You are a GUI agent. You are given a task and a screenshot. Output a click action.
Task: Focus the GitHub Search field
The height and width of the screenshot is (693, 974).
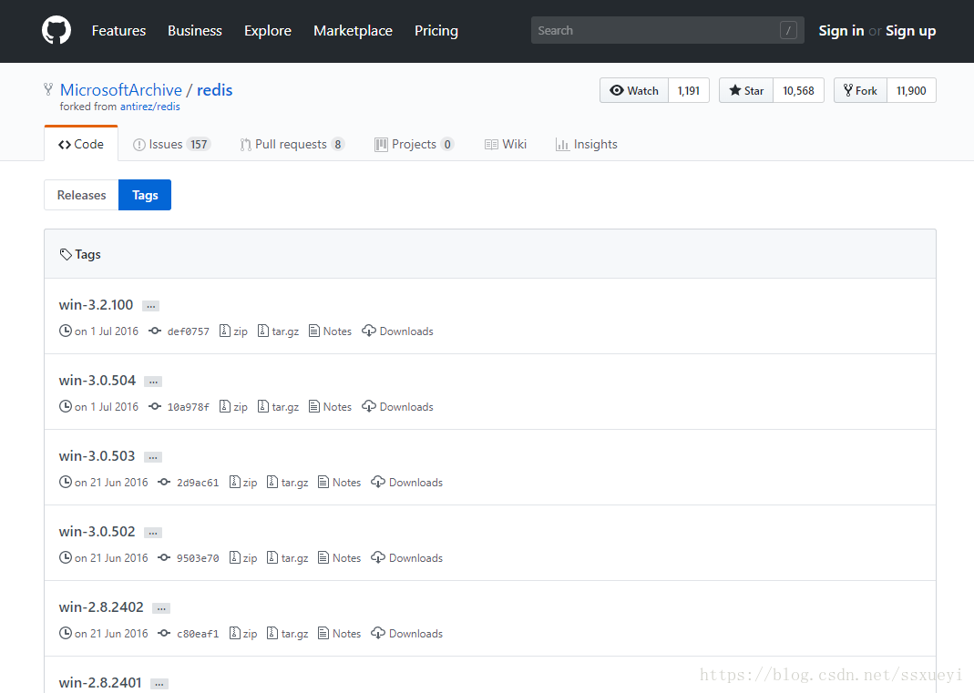point(667,30)
